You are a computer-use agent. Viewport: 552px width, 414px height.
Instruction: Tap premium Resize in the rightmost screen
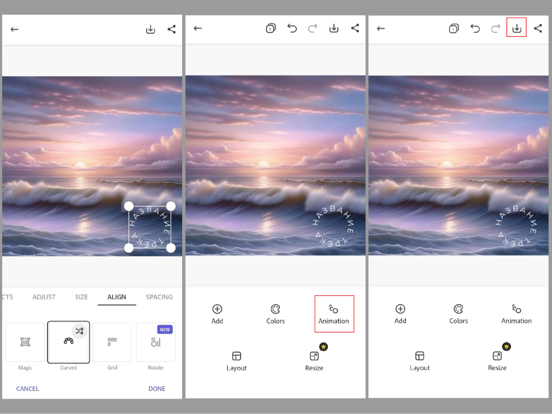[497, 361]
